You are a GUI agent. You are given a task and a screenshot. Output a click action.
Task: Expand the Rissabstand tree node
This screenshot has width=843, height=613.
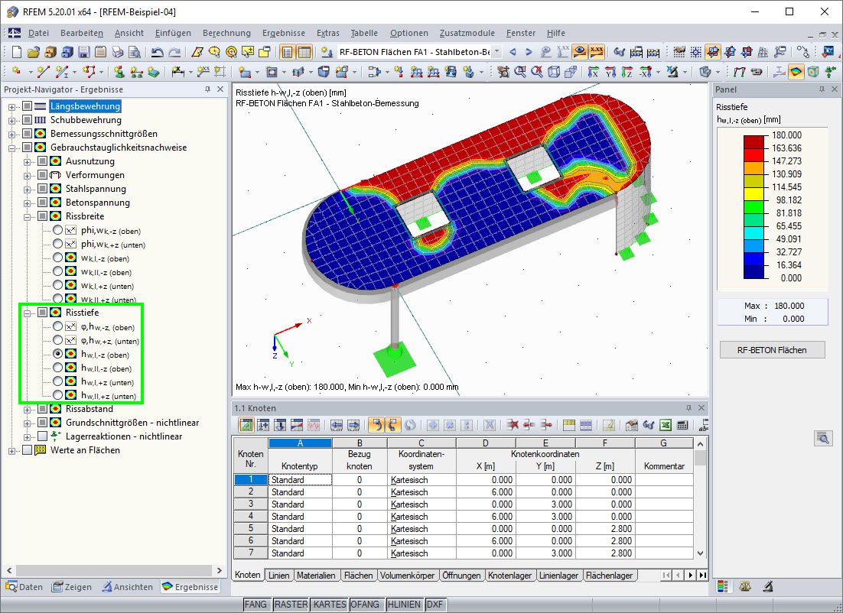click(27, 410)
